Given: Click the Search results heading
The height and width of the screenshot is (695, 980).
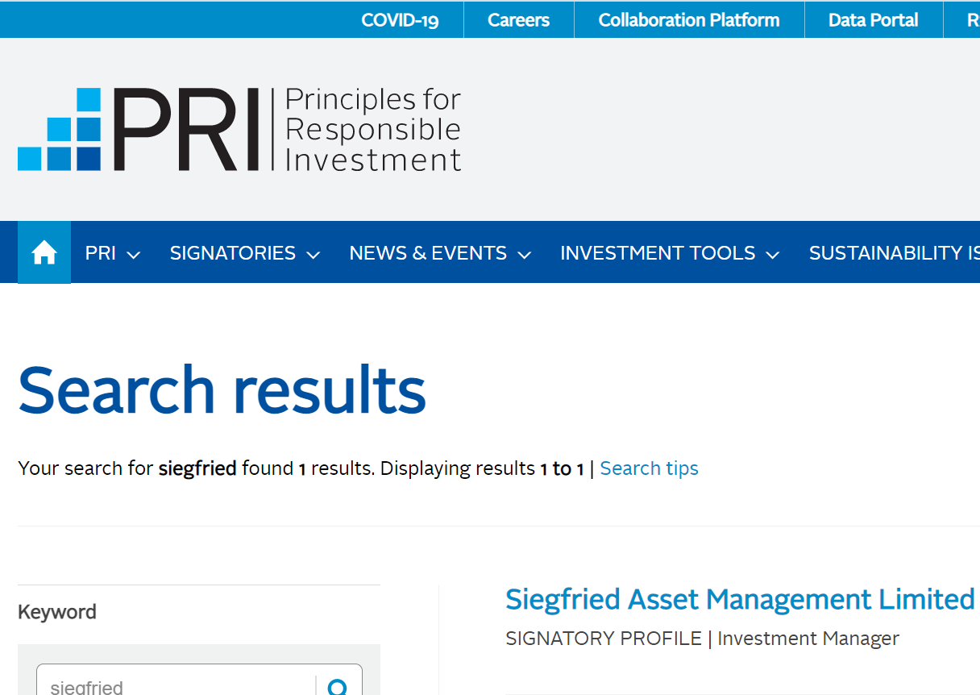Looking at the screenshot, I should (222, 390).
